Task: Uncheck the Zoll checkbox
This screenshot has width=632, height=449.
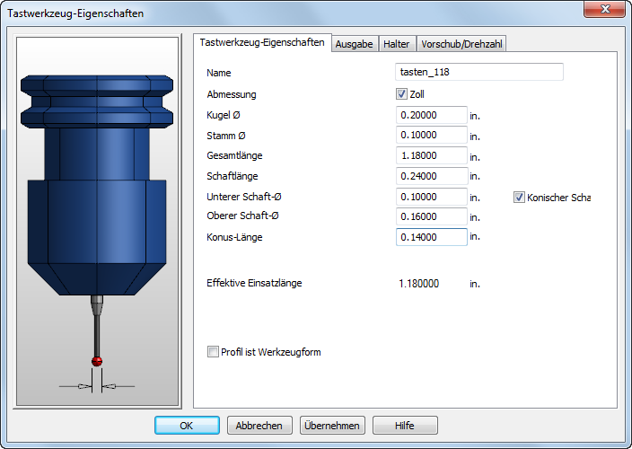Action: coord(401,94)
